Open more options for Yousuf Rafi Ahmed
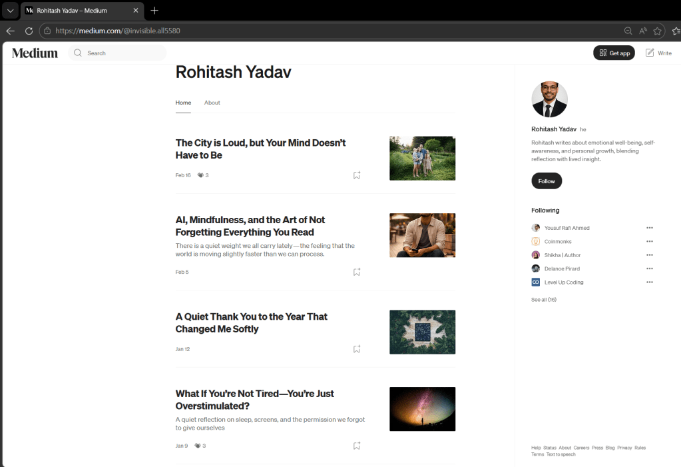 (649, 228)
